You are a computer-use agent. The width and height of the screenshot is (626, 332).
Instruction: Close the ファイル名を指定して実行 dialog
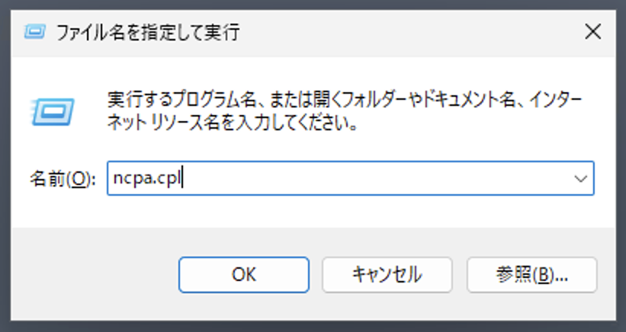point(593,31)
